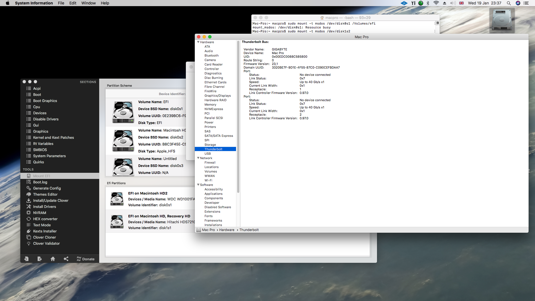Click the Spotlight search icon in menu bar
535x301 pixels.
point(509,3)
